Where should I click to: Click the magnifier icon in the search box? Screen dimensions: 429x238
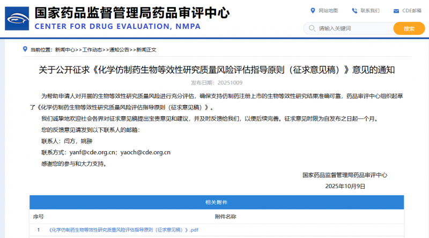coord(312,28)
